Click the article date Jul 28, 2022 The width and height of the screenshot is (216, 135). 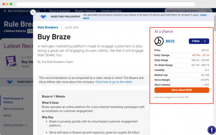pyautogui.click(x=72, y=28)
